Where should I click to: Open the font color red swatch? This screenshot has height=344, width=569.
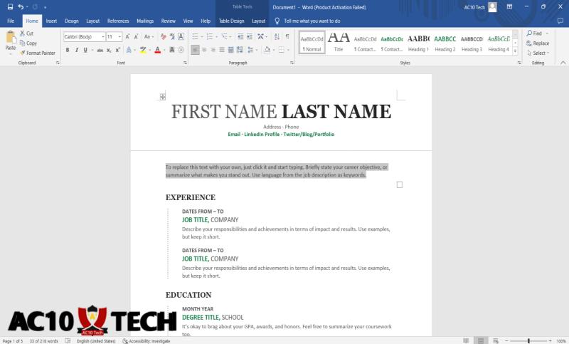click(157, 50)
